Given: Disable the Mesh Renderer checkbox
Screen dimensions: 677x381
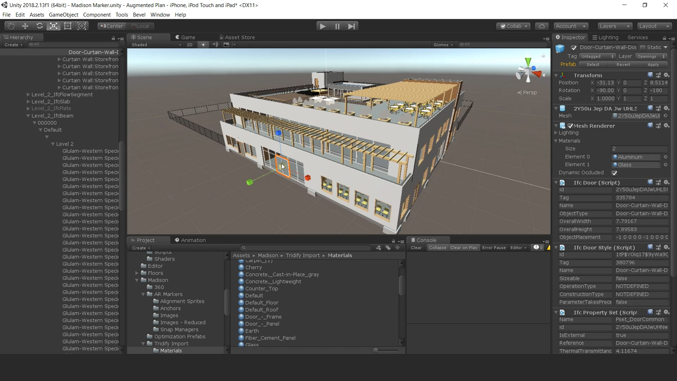Looking at the screenshot, I should 570,126.
